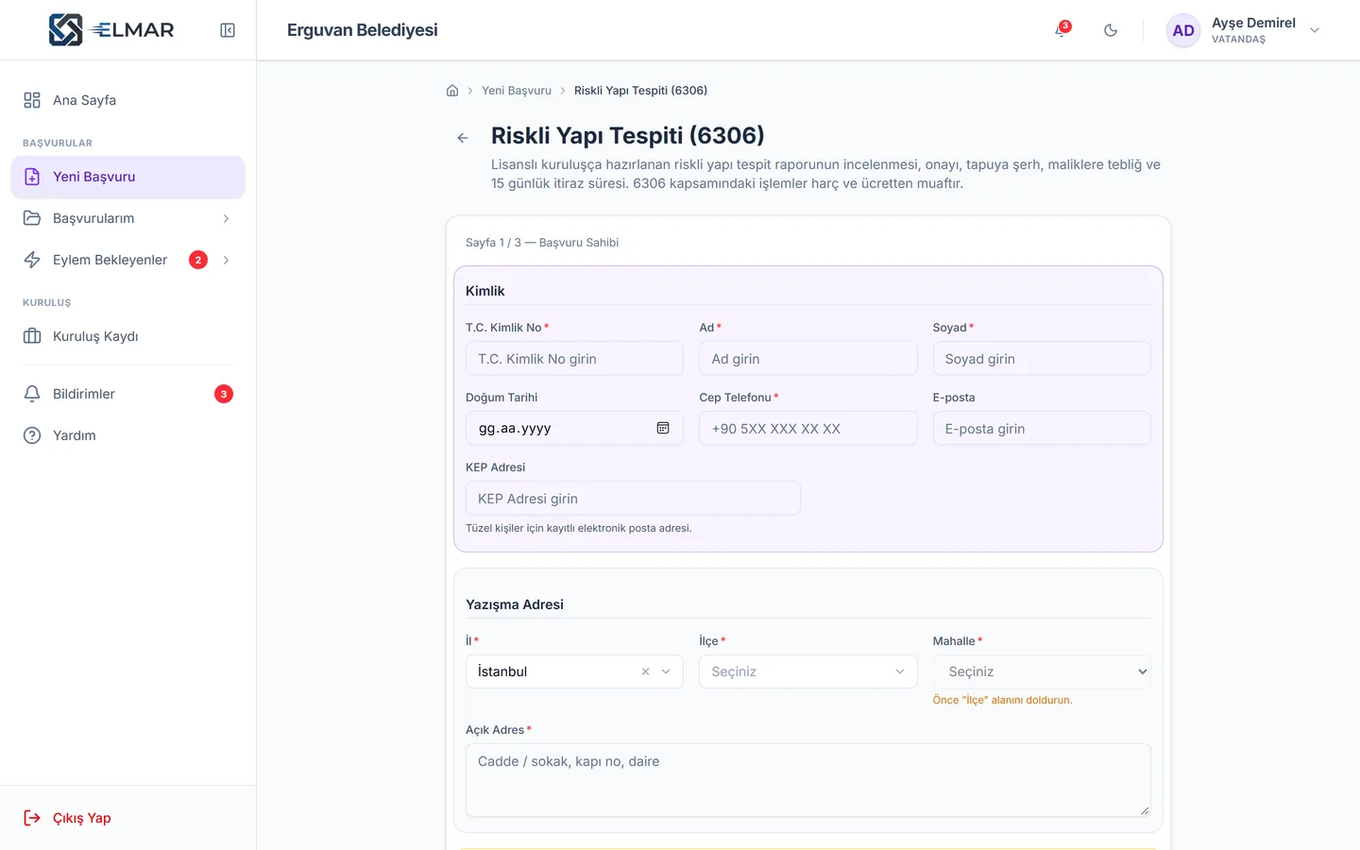Focus the Cep Telefonu field
The image size is (1360, 850).
tap(807, 428)
